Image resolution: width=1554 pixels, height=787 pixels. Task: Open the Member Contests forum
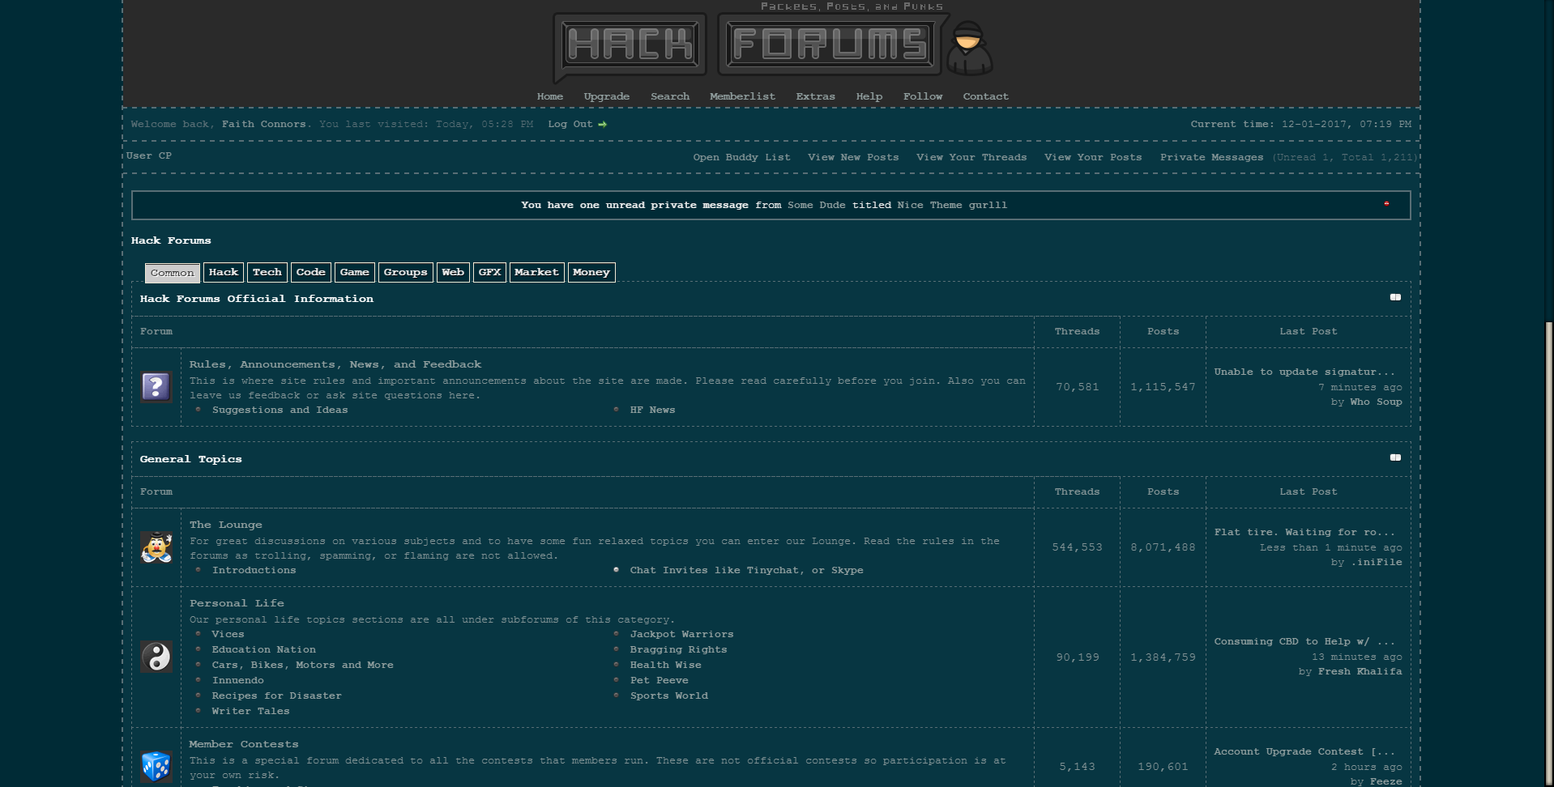tap(244, 744)
